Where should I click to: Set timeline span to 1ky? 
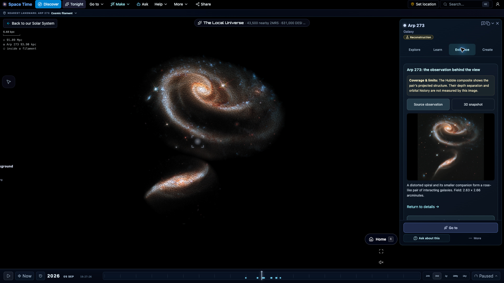[x=465, y=276]
